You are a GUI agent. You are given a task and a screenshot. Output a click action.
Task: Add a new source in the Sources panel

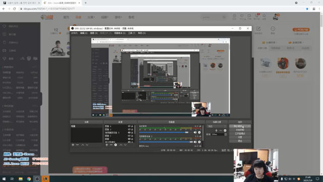[106, 145]
